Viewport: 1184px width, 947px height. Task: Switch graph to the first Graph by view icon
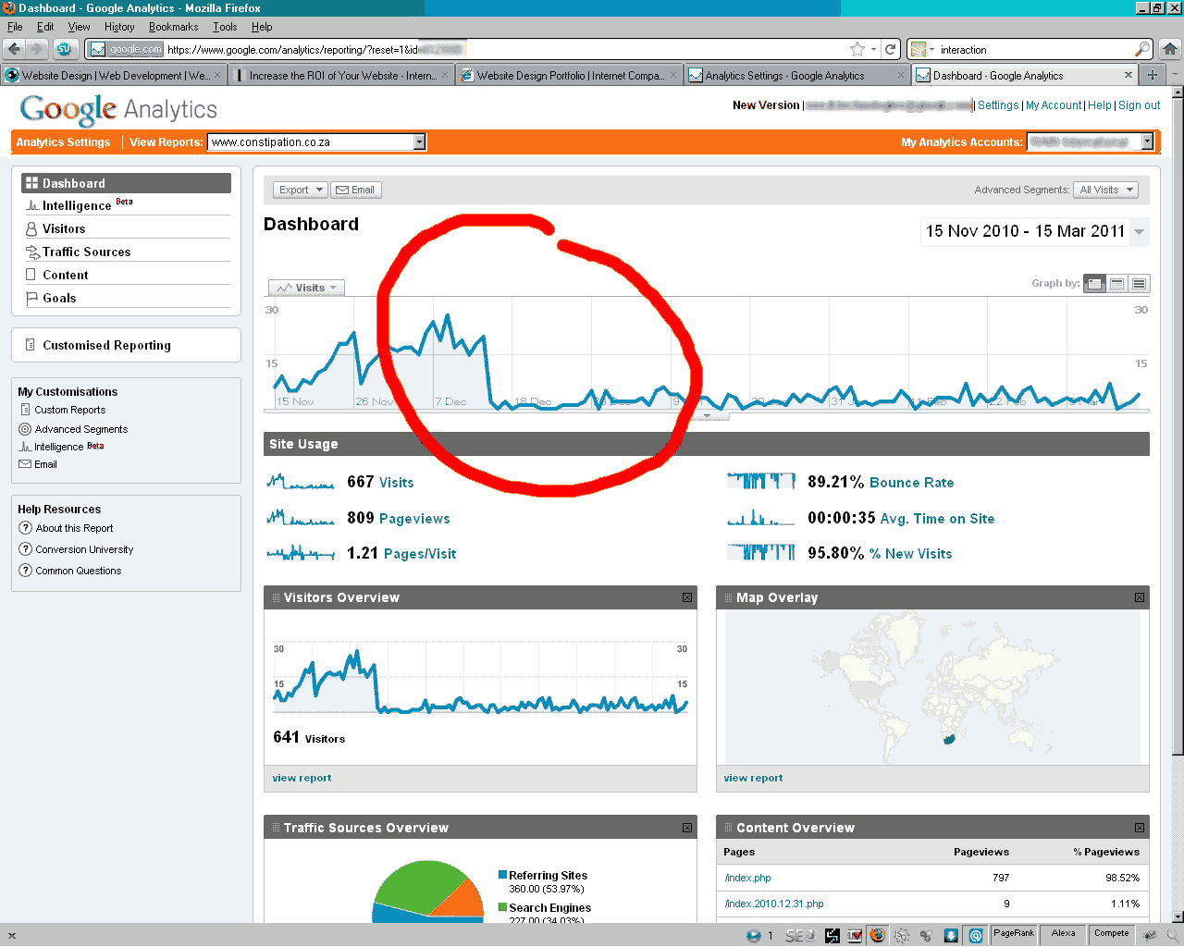[1095, 284]
